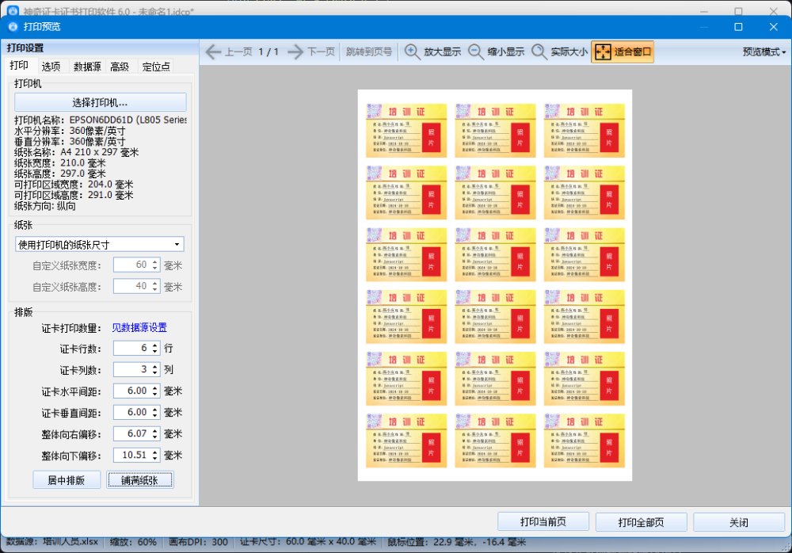
Task: Click the horizontal card spacing input field
Action: tap(131, 391)
